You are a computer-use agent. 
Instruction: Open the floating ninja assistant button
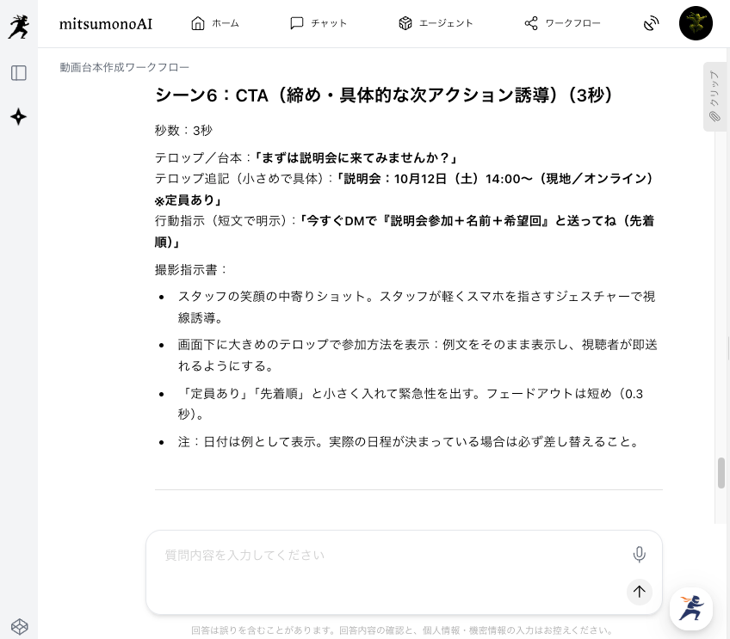tap(691, 608)
